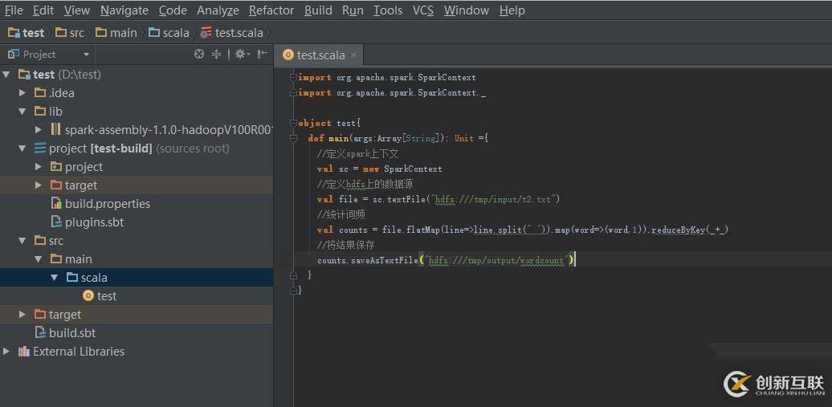The width and height of the screenshot is (832, 407).
Task: Expand the nested project folder arrow
Action: [39, 167]
